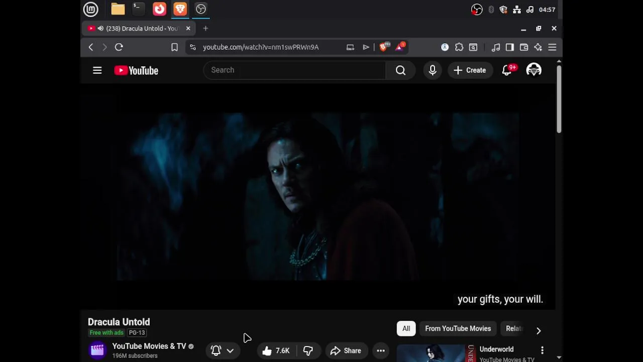
Task: Open the tab search toolbar icon
Action: [x=473, y=47]
